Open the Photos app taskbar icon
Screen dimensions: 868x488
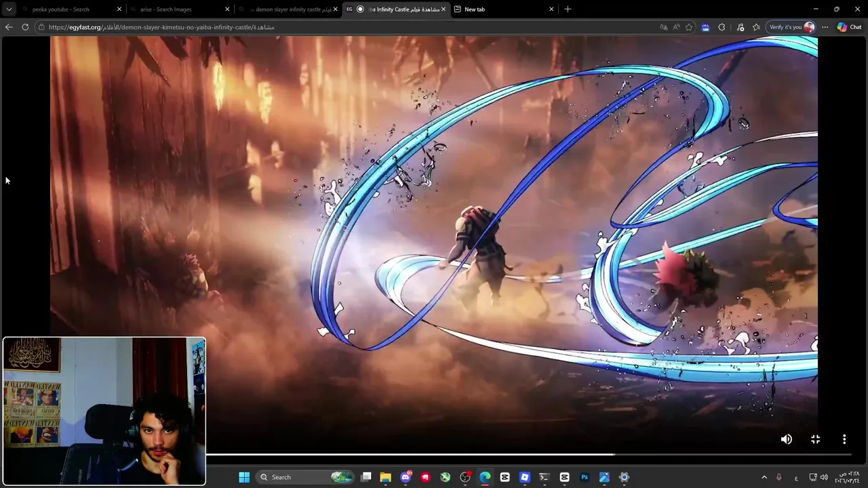(x=604, y=477)
